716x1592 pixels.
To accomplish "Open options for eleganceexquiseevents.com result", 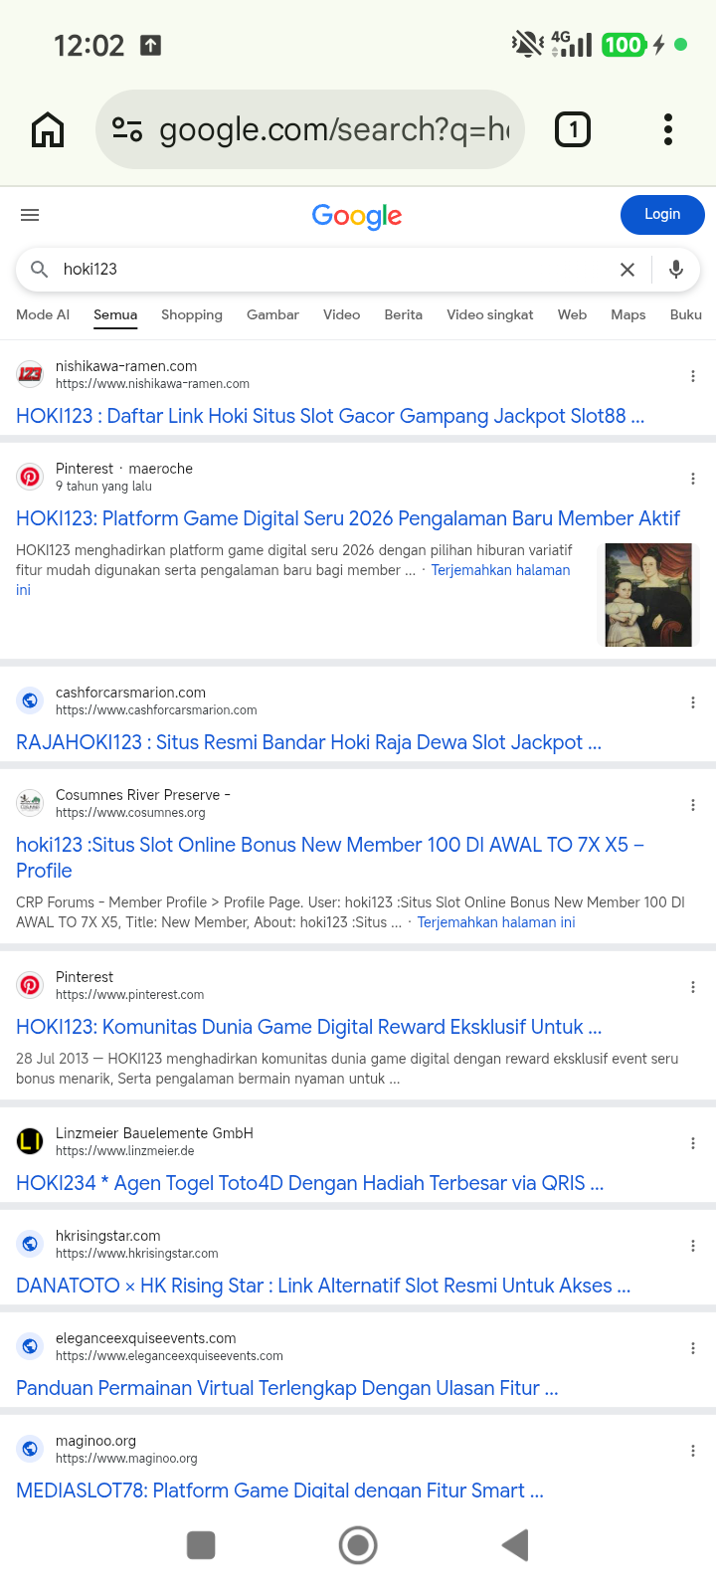I will click(x=693, y=1348).
